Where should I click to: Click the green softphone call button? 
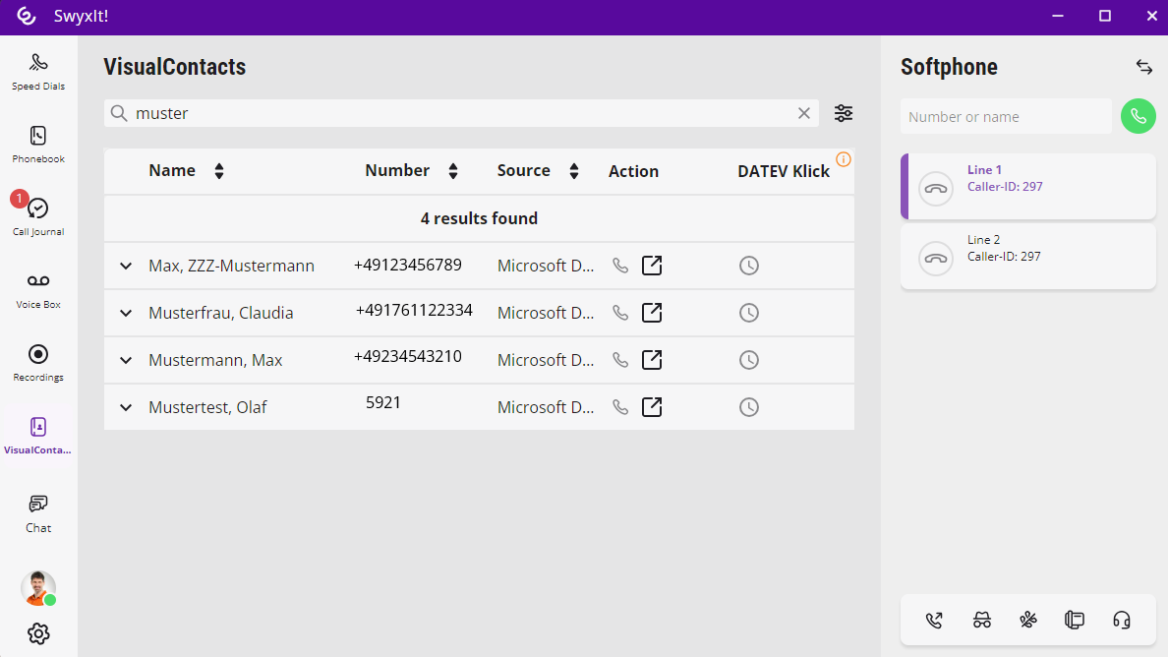pyautogui.click(x=1139, y=116)
